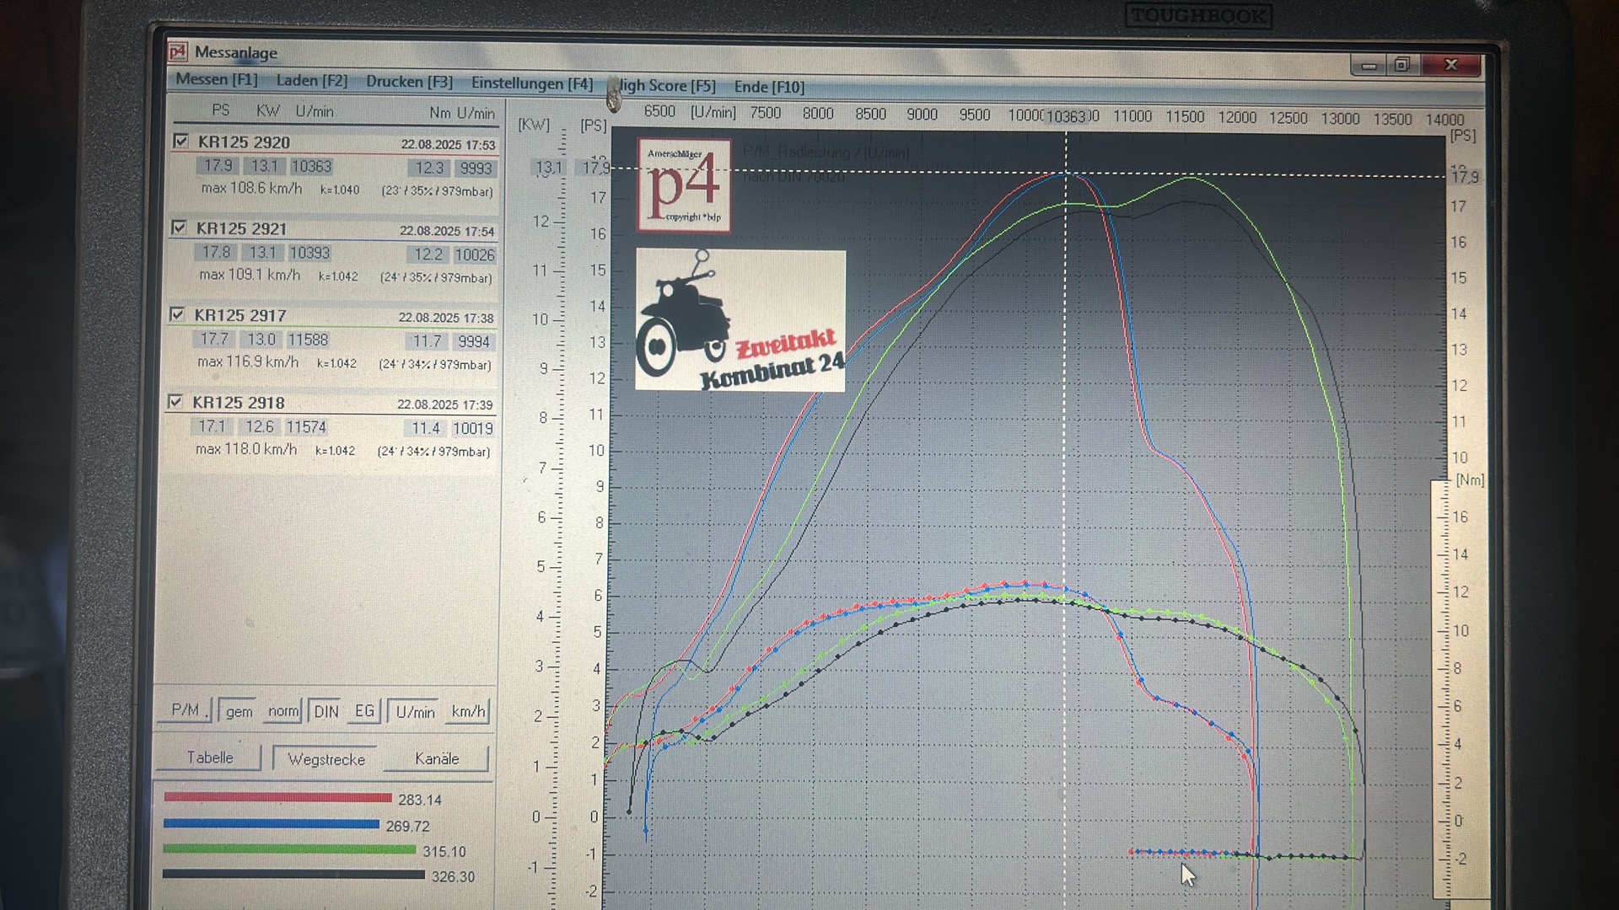Click the red 283.14 distance bar

[x=277, y=797]
